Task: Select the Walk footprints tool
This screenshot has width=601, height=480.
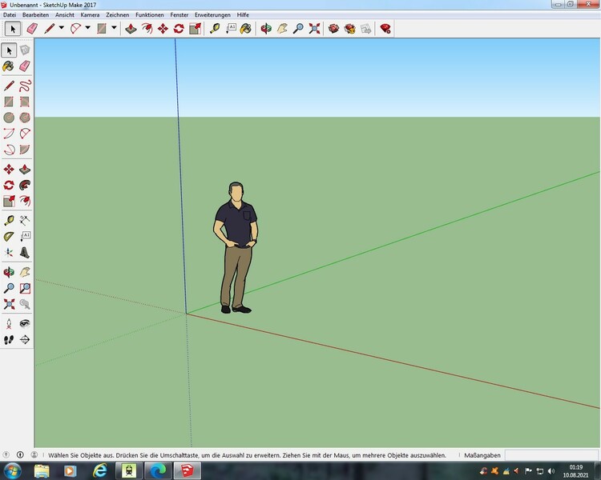Action: [8, 340]
